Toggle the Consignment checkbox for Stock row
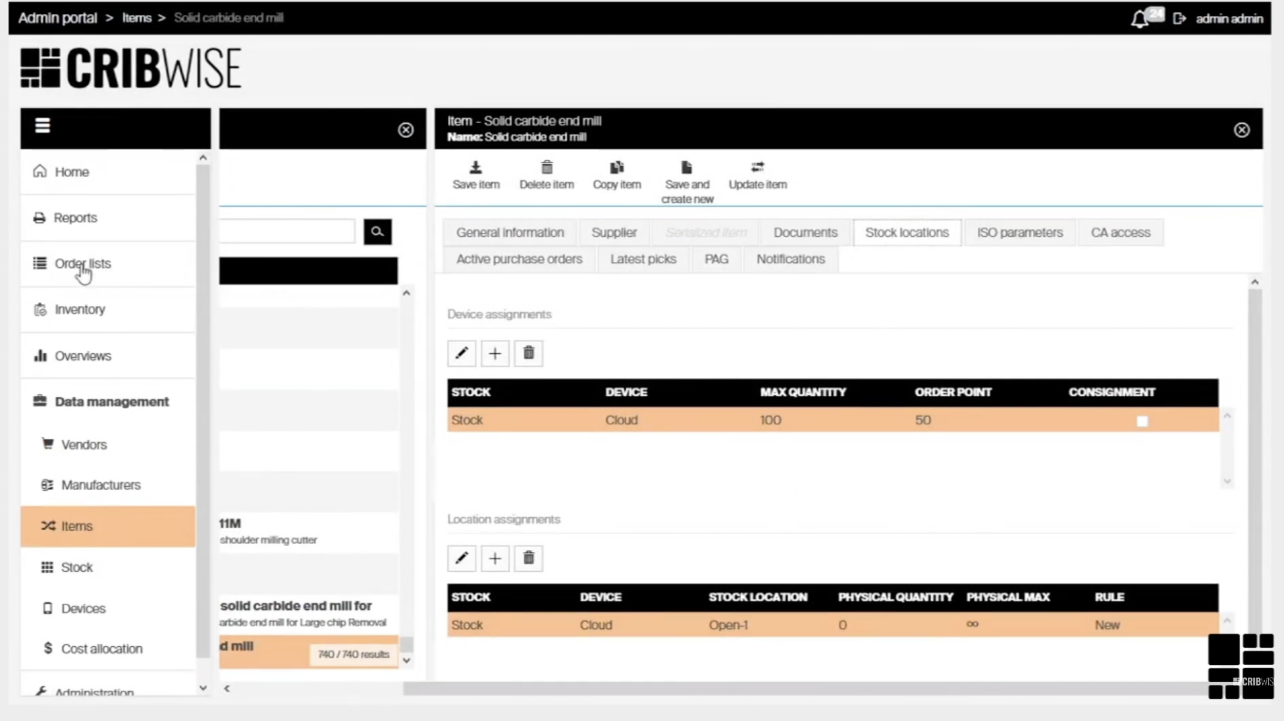The image size is (1284, 721). [1142, 421]
